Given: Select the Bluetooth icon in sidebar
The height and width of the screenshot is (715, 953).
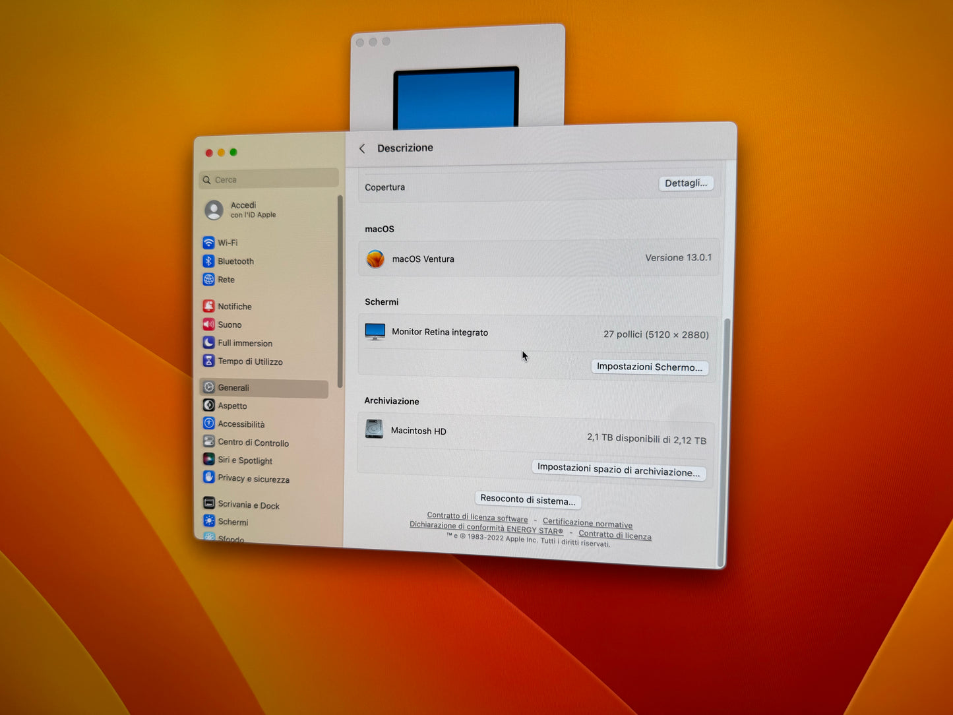Looking at the screenshot, I should tap(208, 261).
